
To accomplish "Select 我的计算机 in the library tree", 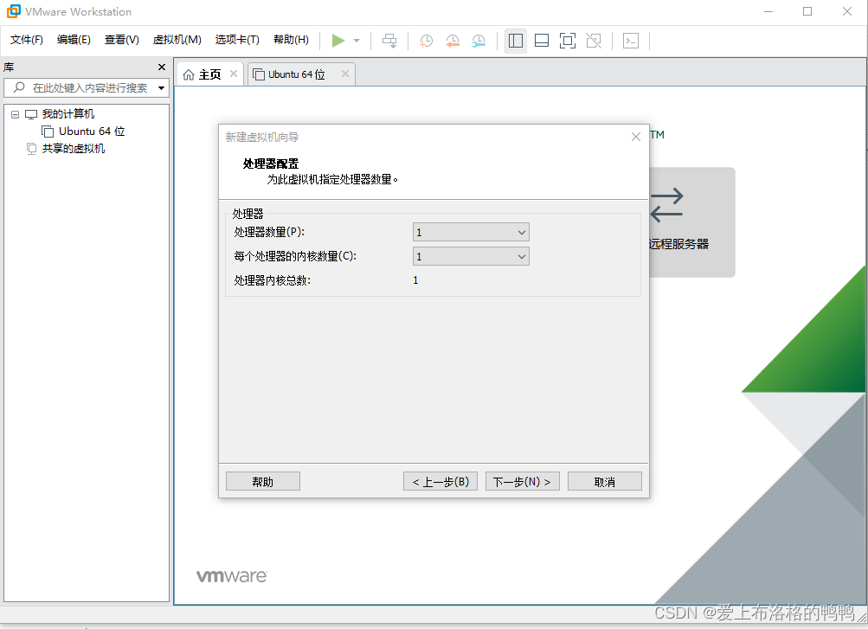I will coord(68,114).
